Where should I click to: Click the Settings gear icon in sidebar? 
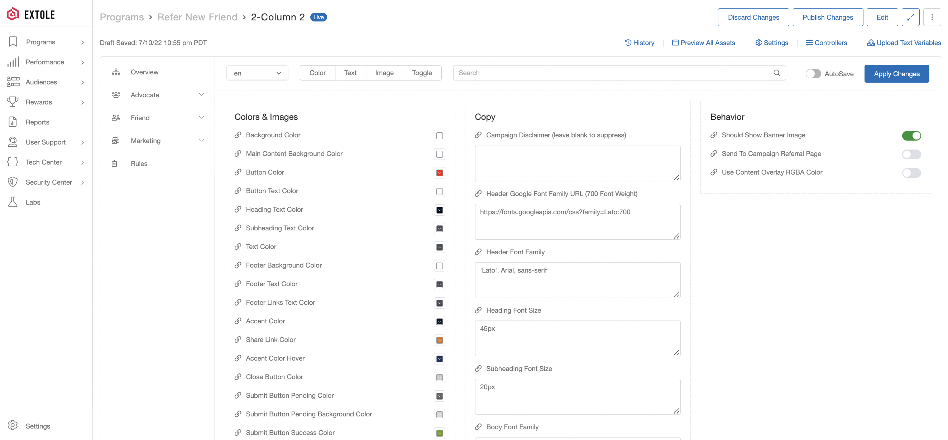[x=13, y=426]
